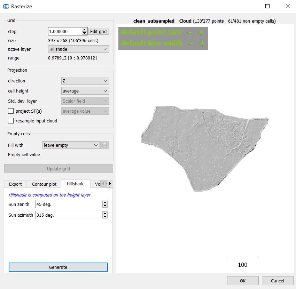Confirm the rasterize dialog with OK
This screenshot has height=289, width=296.
tap(242, 281)
